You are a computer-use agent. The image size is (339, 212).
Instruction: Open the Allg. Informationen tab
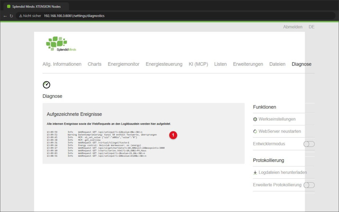(62, 64)
